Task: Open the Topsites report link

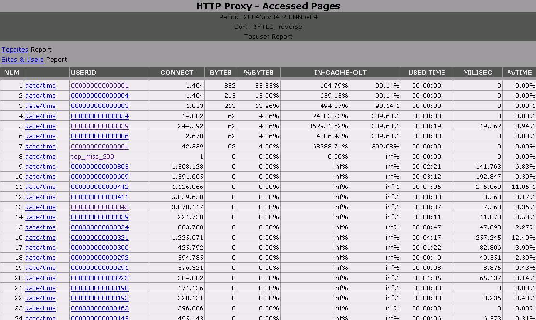Action: click(14, 50)
